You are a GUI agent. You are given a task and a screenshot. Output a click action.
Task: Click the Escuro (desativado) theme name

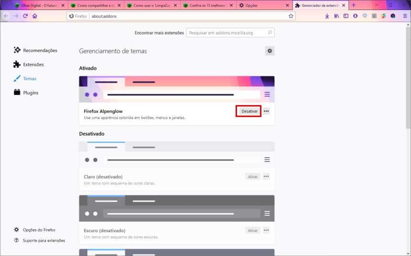(x=104, y=230)
